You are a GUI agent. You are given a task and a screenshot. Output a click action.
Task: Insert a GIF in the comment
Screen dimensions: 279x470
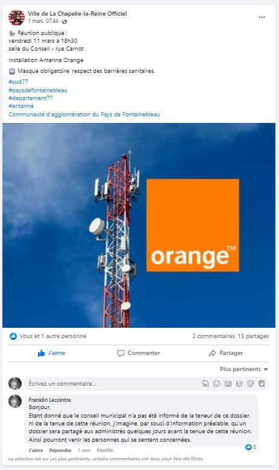click(239, 383)
